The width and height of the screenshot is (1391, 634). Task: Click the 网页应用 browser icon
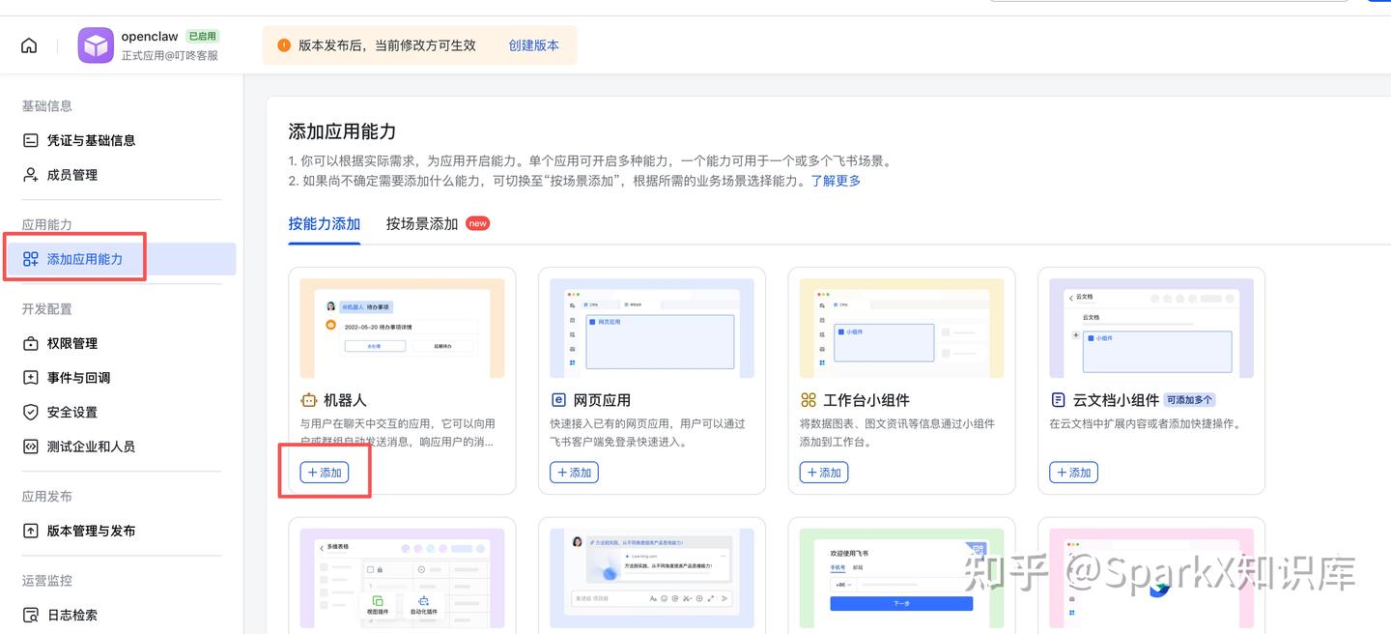(x=558, y=400)
